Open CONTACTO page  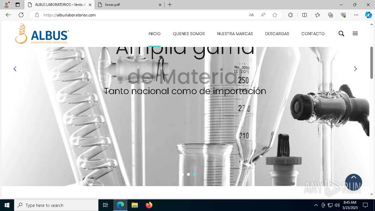click(313, 34)
